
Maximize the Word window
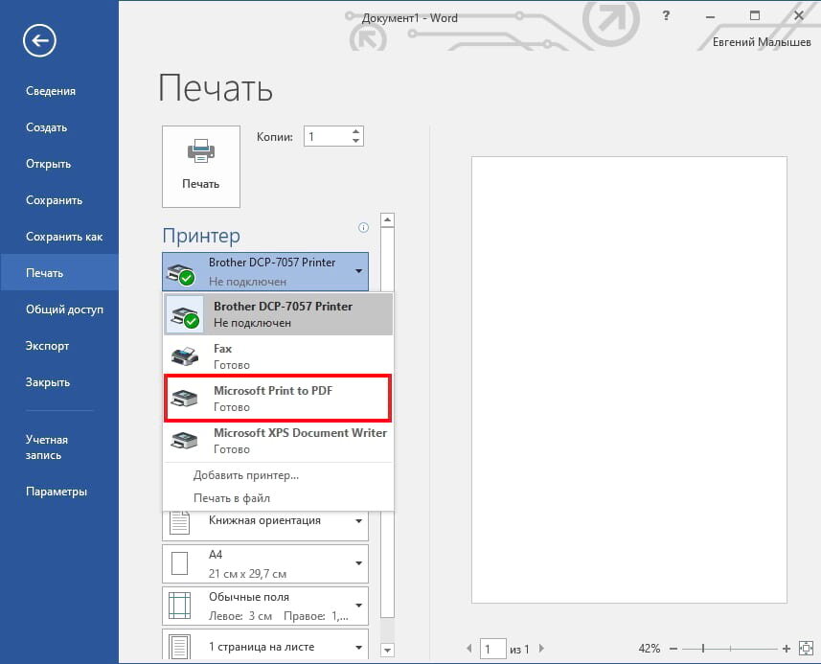pyautogui.click(x=755, y=15)
